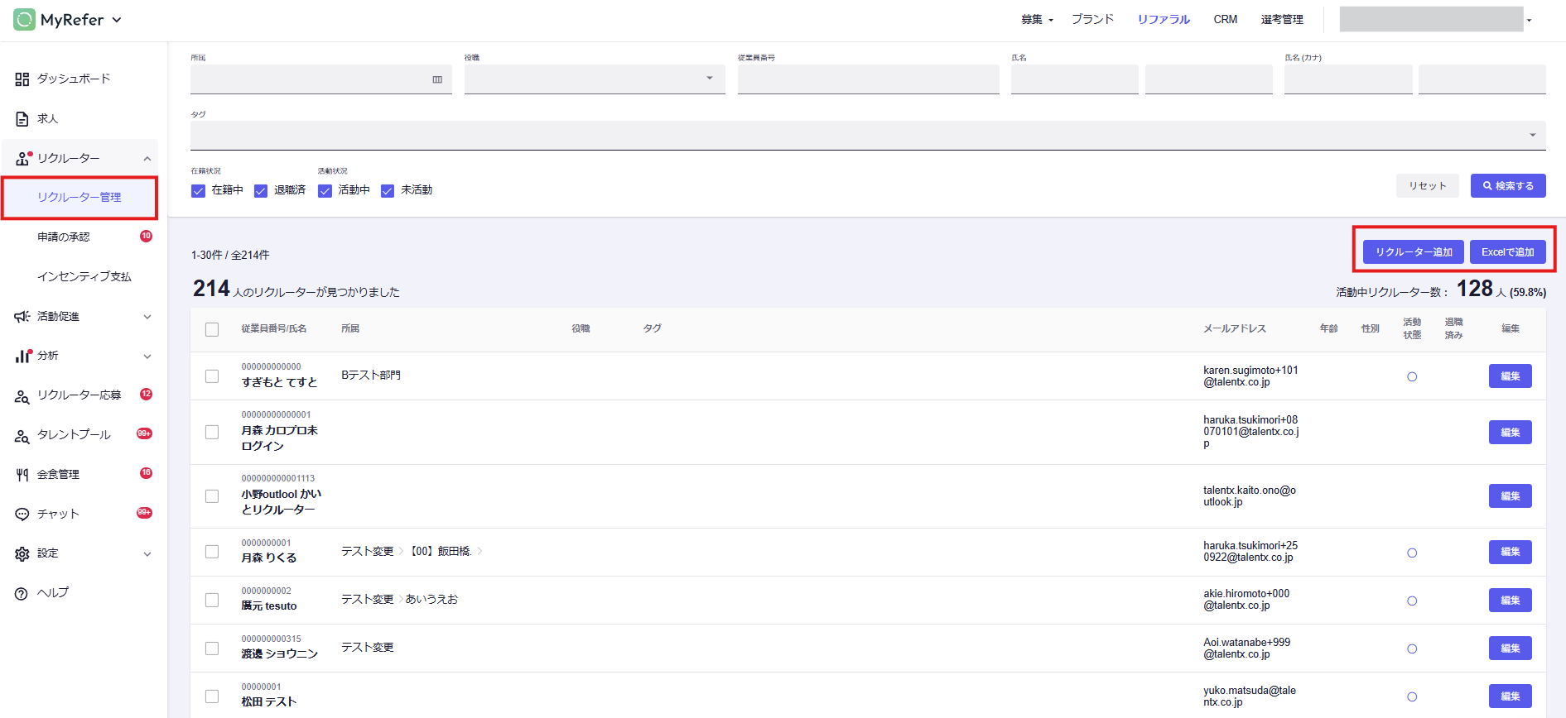Click the チャット speech bubble icon
Image resolution: width=1566 pixels, height=718 pixels.
click(22, 515)
